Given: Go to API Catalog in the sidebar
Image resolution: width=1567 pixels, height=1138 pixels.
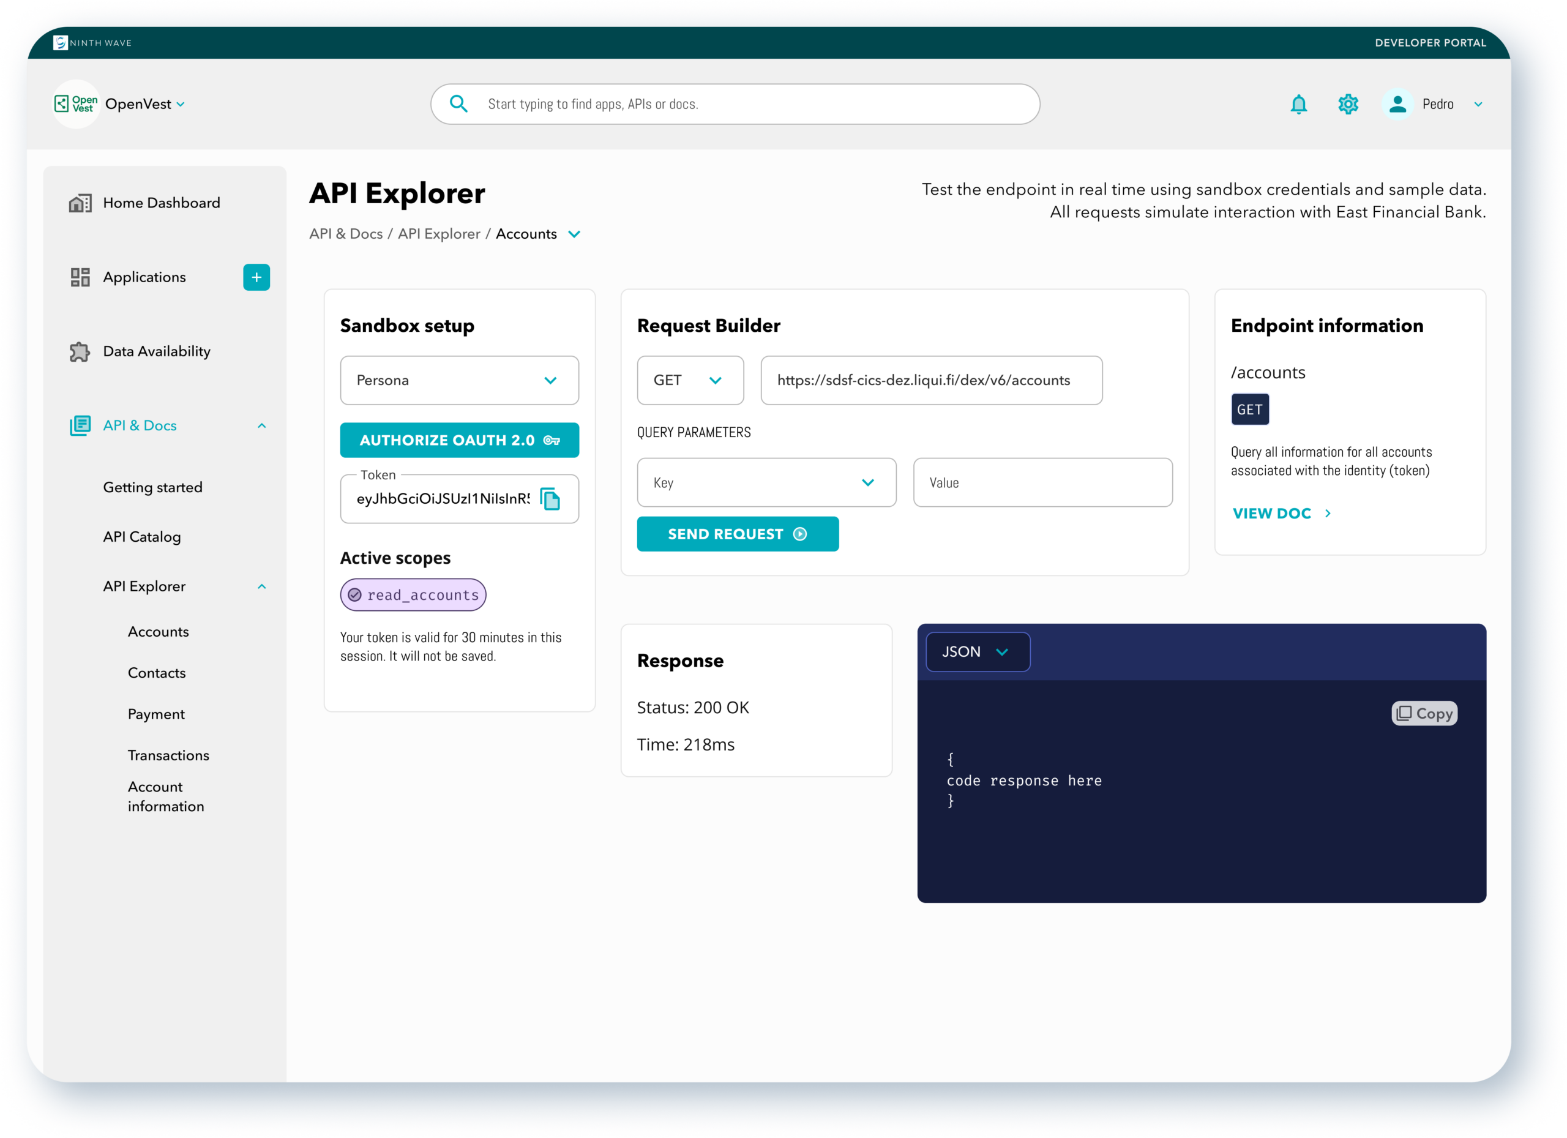Looking at the screenshot, I should point(141,537).
